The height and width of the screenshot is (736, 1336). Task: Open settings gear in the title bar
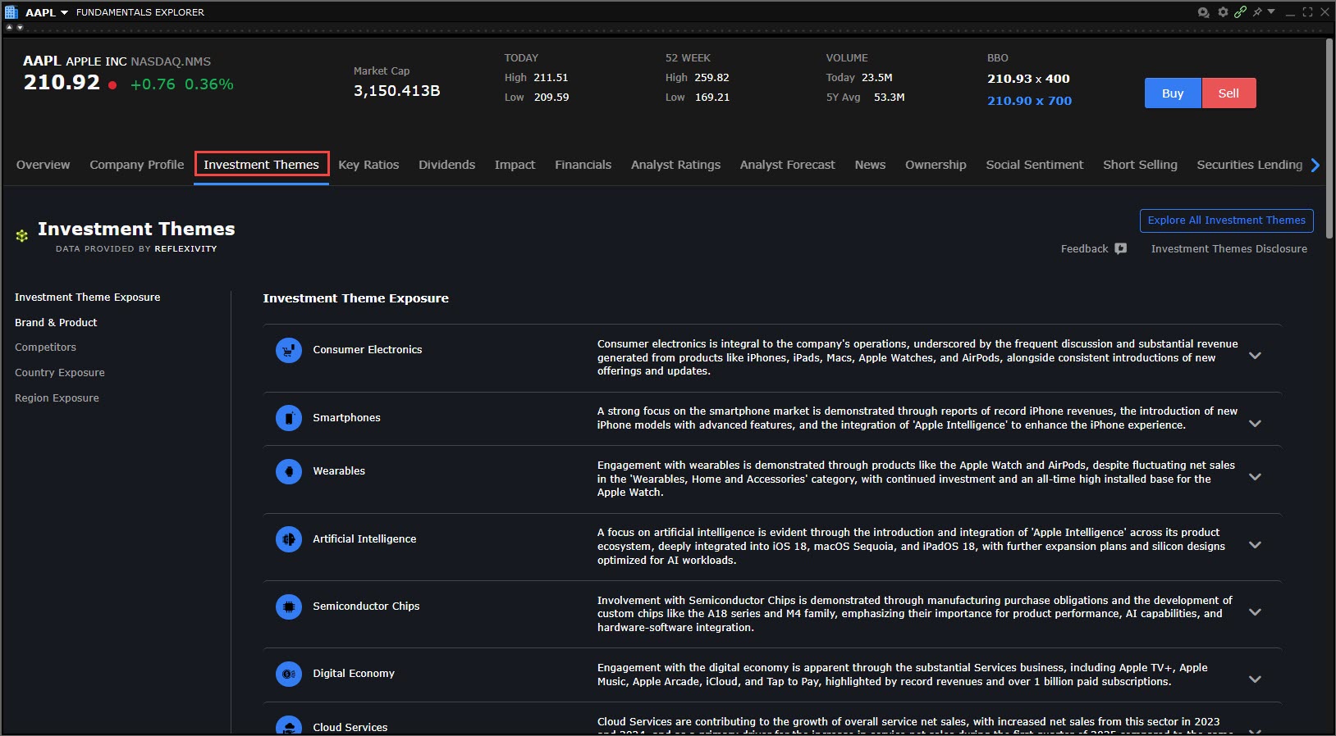click(x=1223, y=12)
